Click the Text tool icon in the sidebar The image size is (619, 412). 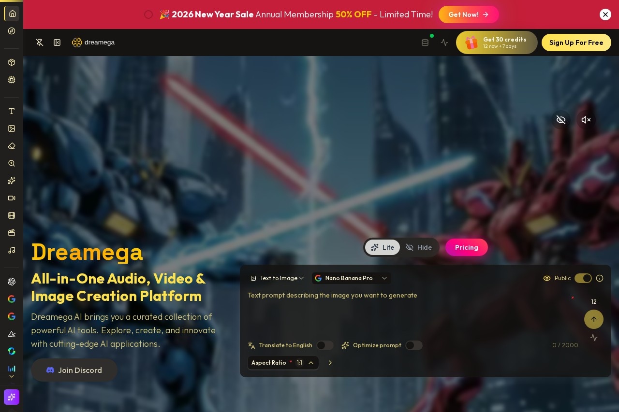tap(12, 111)
